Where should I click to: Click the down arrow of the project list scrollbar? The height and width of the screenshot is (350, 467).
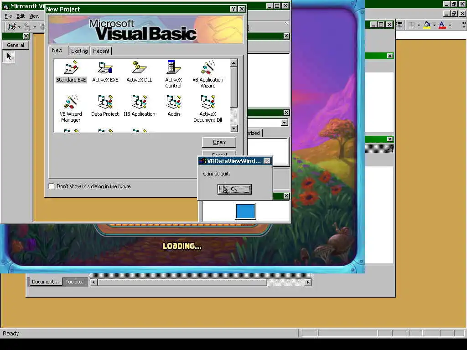point(234,129)
